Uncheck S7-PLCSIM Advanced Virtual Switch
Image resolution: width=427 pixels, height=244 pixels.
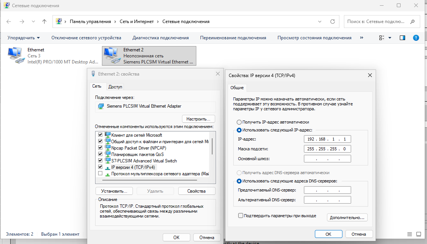pos(100,161)
